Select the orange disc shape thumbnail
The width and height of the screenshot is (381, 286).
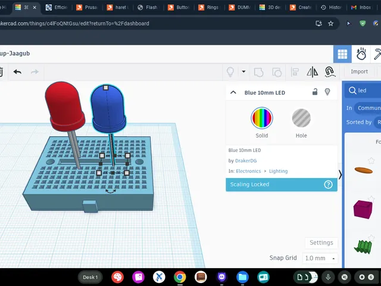(x=364, y=170)
